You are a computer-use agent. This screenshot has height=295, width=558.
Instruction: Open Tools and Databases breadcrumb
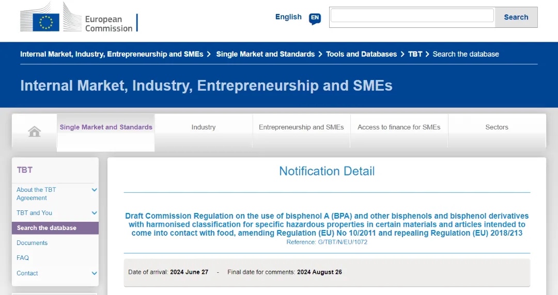tap(361, 54)
